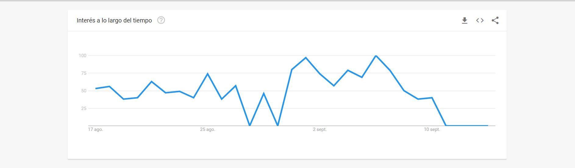Click the line peak just before 2 sept.
575x168 pixels.
point(306,57)
